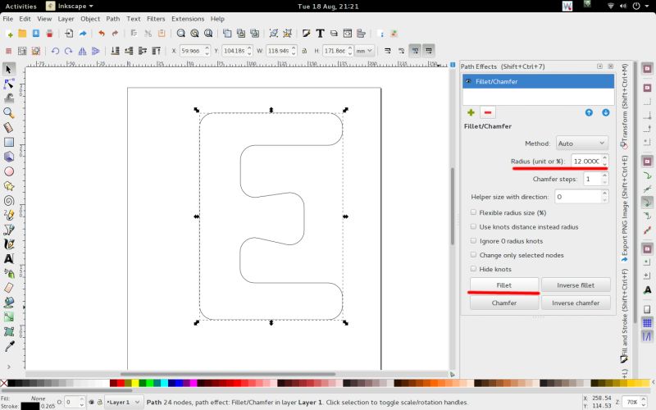Enable Flexible radius size (%) checkbox
Screen dimensions: 656x410
473,212
